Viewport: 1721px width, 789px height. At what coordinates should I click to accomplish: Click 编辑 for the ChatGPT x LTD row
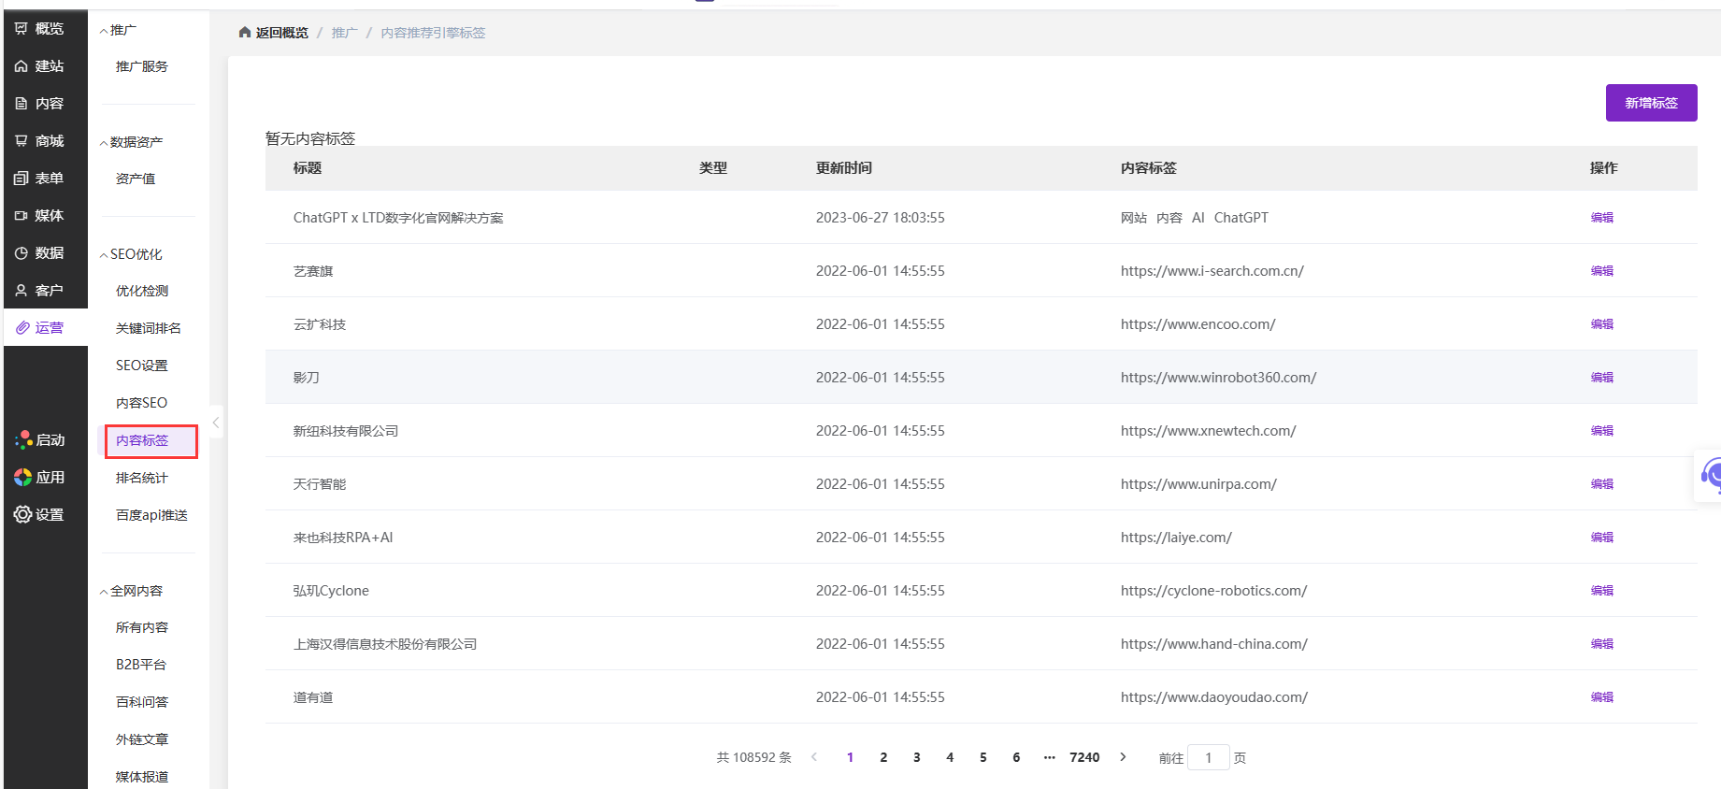pos(1601,218)
